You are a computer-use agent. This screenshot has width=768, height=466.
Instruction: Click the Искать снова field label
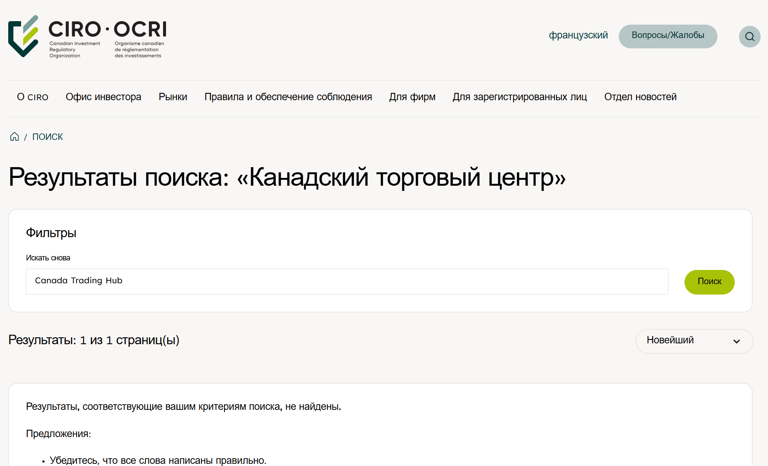click(48, 258)
